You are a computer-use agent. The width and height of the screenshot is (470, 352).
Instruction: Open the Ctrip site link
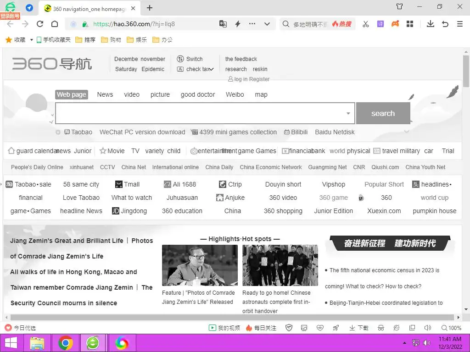click(230, 184)
